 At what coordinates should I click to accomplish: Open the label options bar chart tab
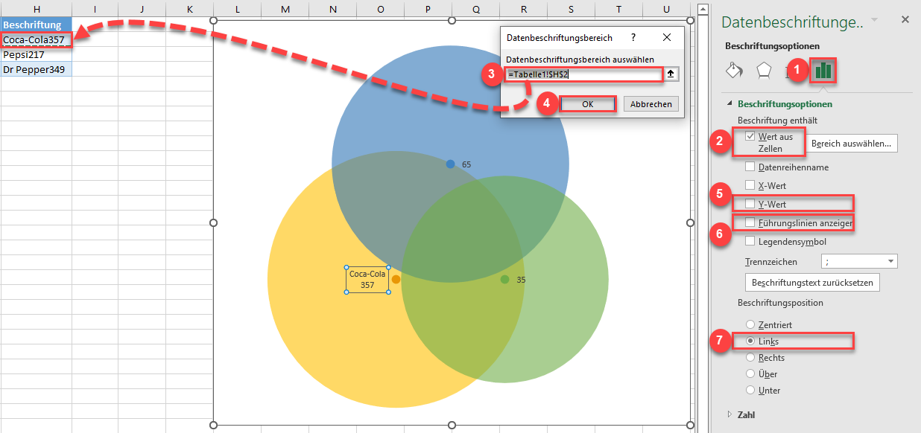click(823, 71)
